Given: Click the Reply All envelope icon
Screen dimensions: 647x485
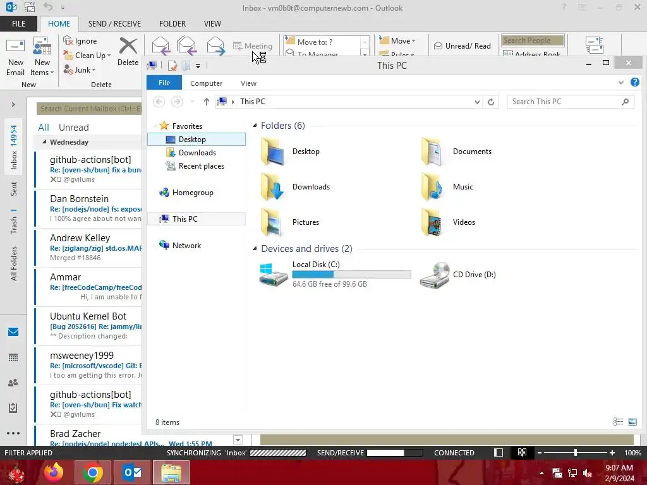Looking at the screenshot, I should click(186, 45).
